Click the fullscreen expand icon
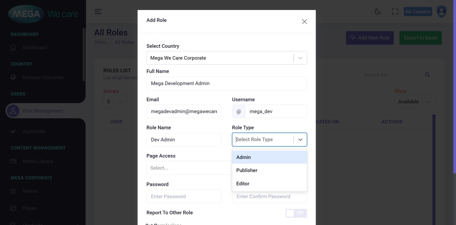The height and width of the screenshot is (225, 456). 395,12
